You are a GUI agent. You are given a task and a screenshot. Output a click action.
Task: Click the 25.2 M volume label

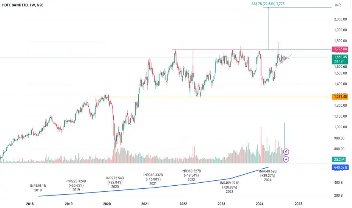point(339,160)
